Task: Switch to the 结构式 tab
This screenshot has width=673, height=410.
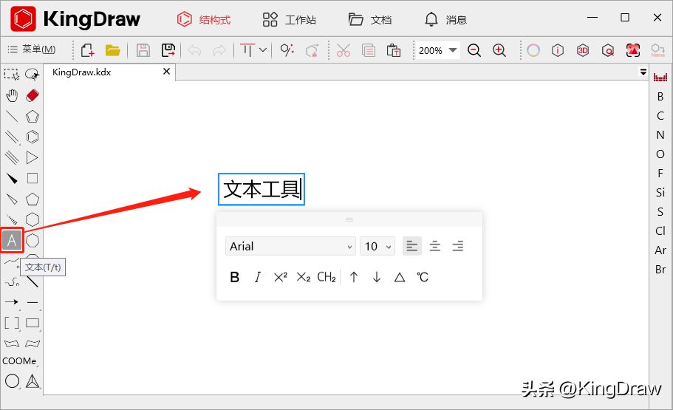Action: 204,20
